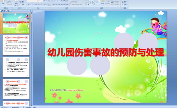Open the Change Case (Aa) dropdown
Viewport: 177px width, 108px height.
45,5
